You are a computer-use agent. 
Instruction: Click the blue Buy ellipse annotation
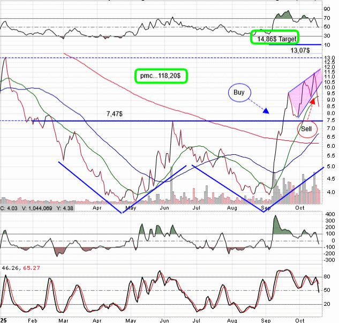tap(240, 92)
